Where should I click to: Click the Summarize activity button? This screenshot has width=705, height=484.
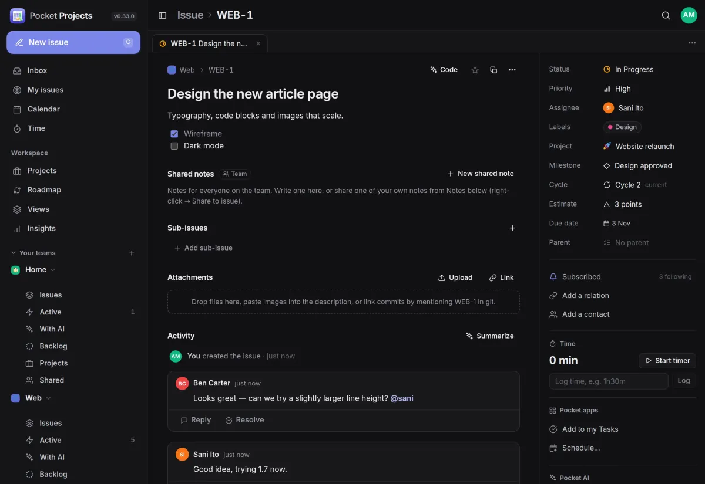pyautogui.click(x=489, y=336)
